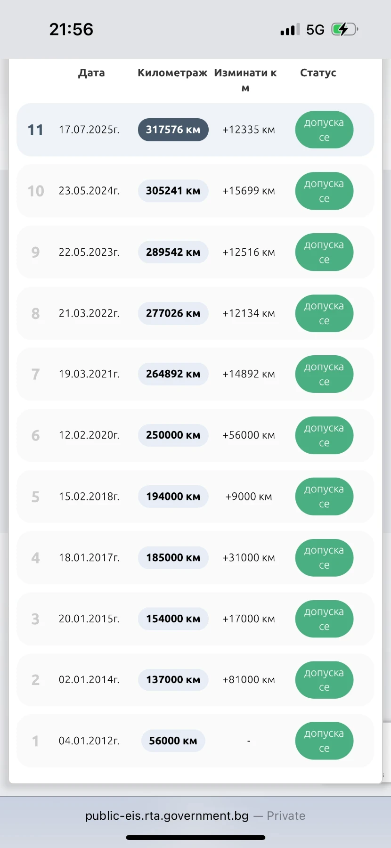Click status badge for 02.01.2014 inspection
391x848 pixels.
pyautogui.click(x=324, y=680)
